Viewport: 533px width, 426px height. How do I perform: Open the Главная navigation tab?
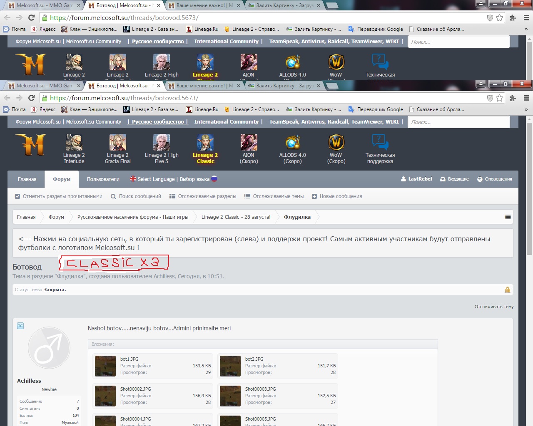[x=27, y=179]
